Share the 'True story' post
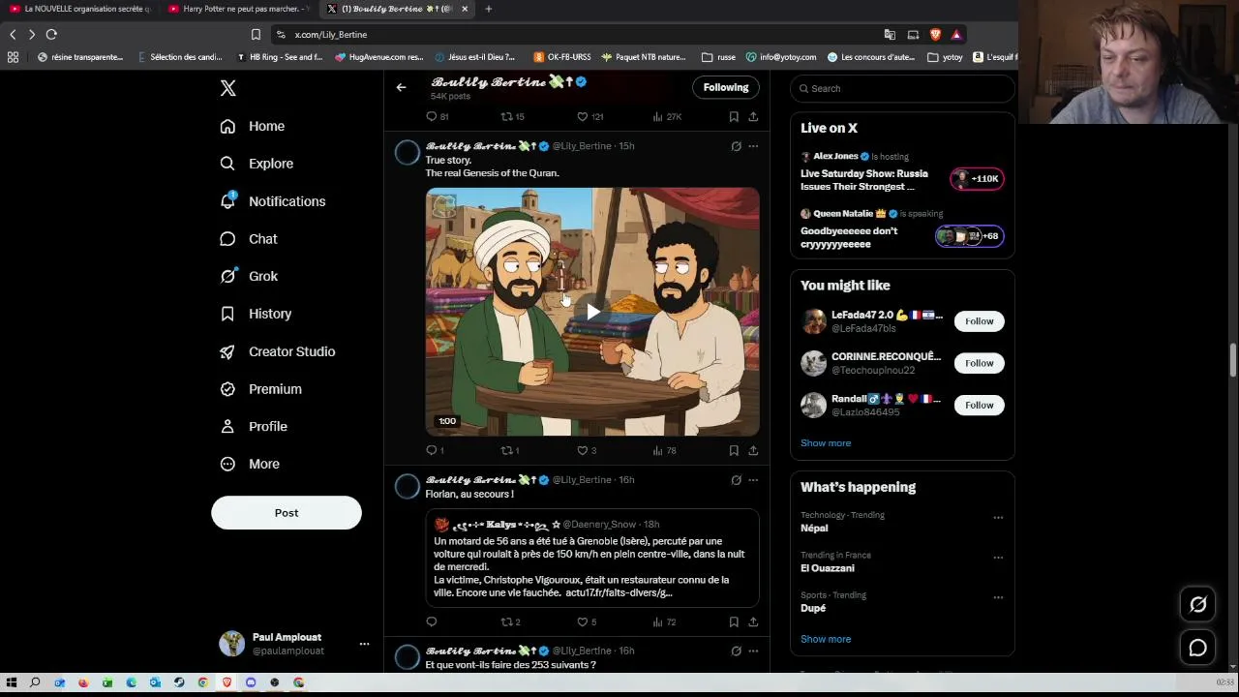 (x=753, y=450)
